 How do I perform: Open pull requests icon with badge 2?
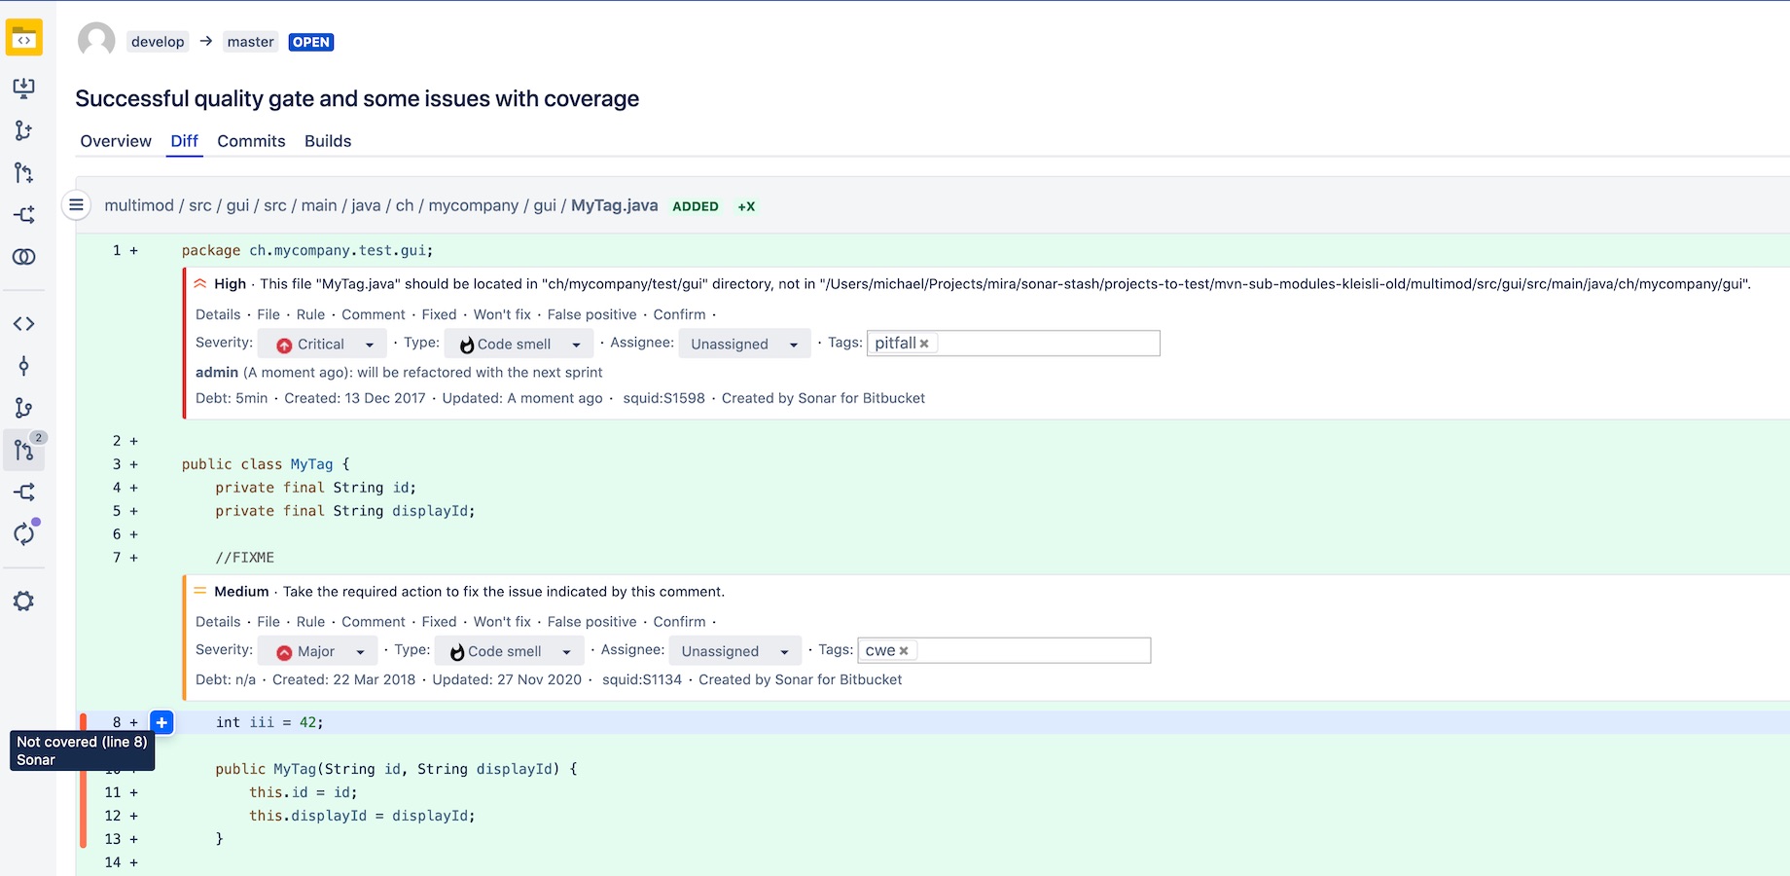[x=24, y=450]
